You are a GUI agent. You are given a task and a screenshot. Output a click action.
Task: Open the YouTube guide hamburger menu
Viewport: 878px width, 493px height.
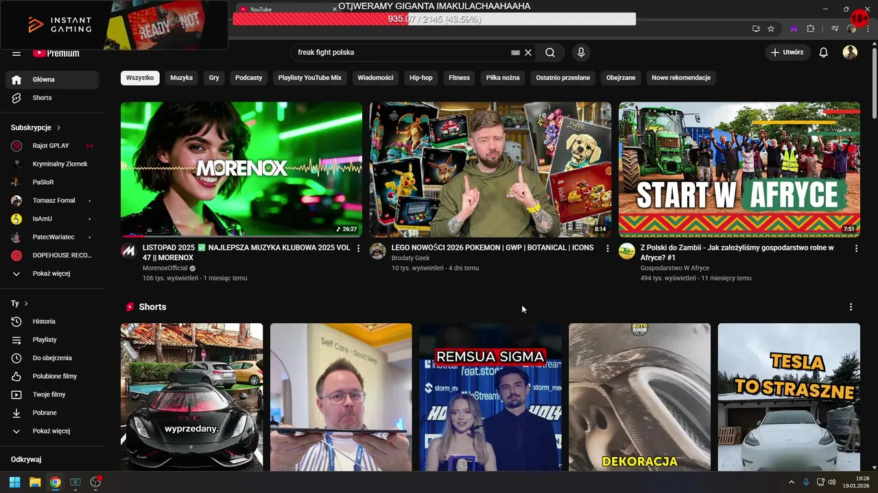16,53
